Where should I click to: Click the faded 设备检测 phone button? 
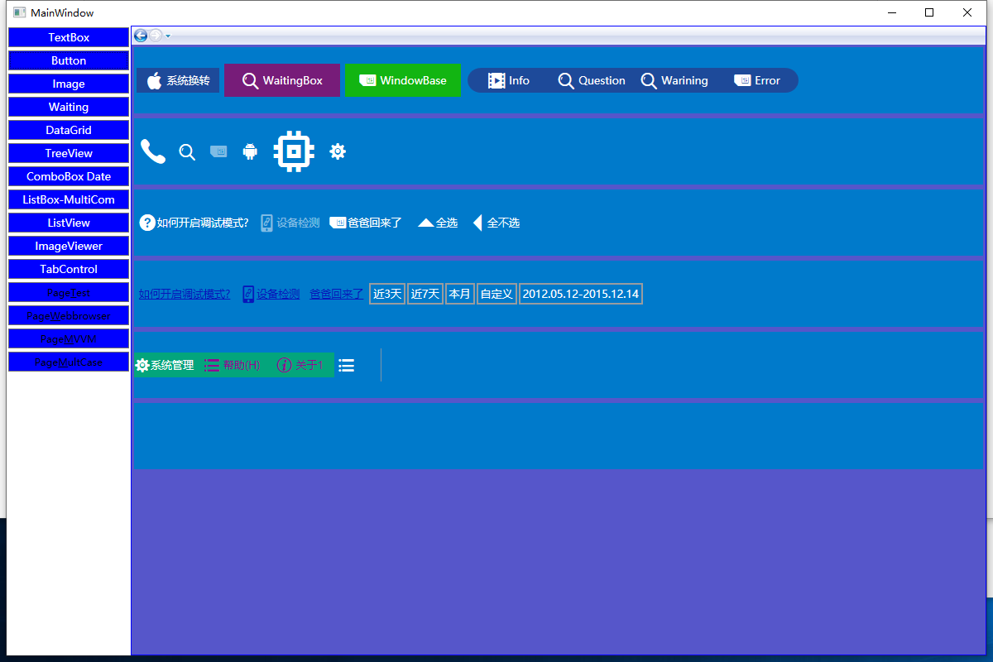point(290,223)
